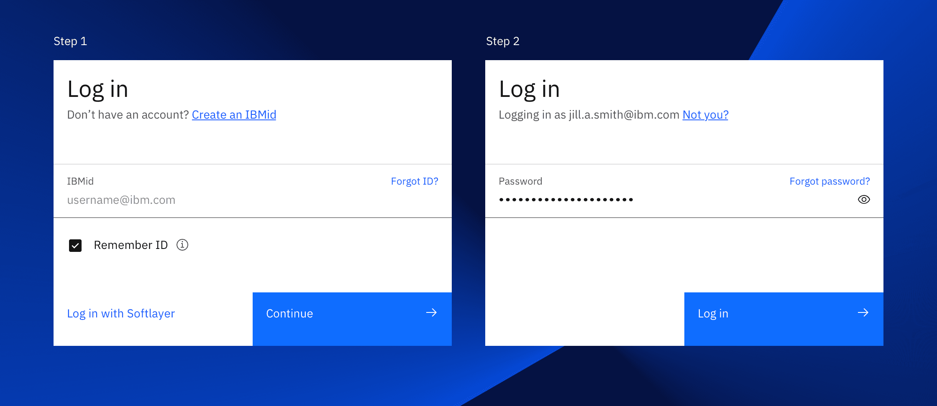Click the Log in heading on Step 2 card
This screenshot has height=406, width=937.
click(530, 89)
